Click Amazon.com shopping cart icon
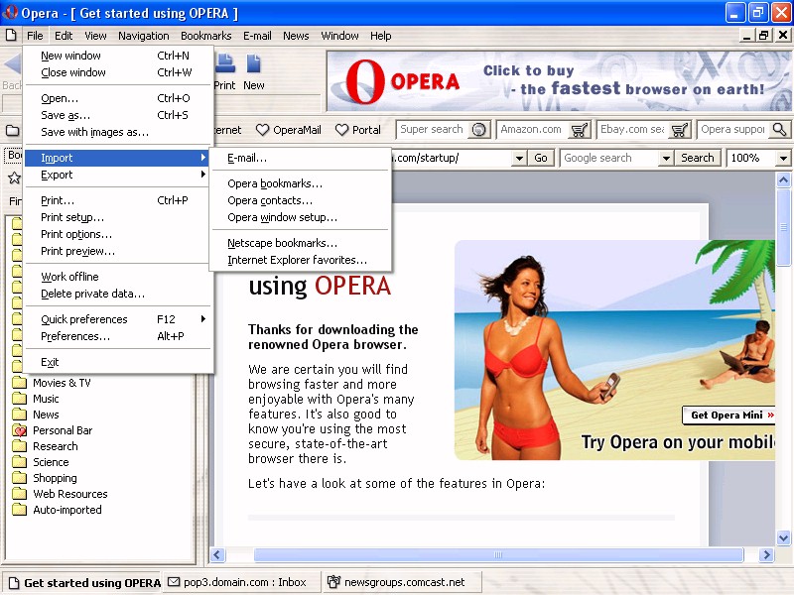794x595 pixels. click(x=579, y=130)
